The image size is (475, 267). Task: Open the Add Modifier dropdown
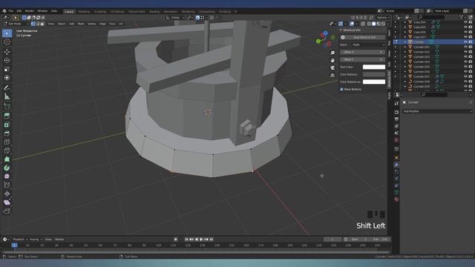coord(437,111)
